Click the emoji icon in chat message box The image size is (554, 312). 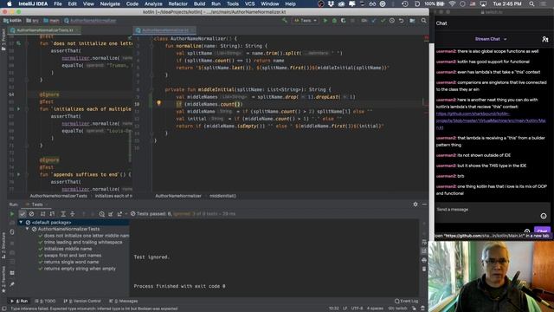click(x=544, y=216)
